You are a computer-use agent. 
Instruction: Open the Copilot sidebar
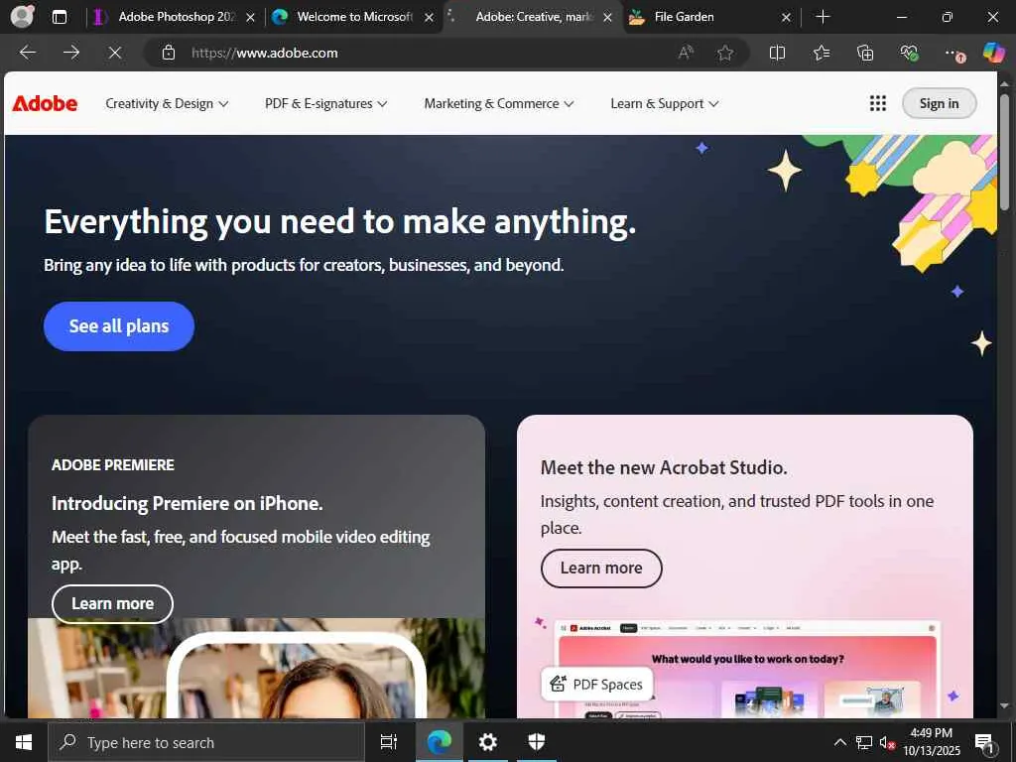(x=993, y=53)
